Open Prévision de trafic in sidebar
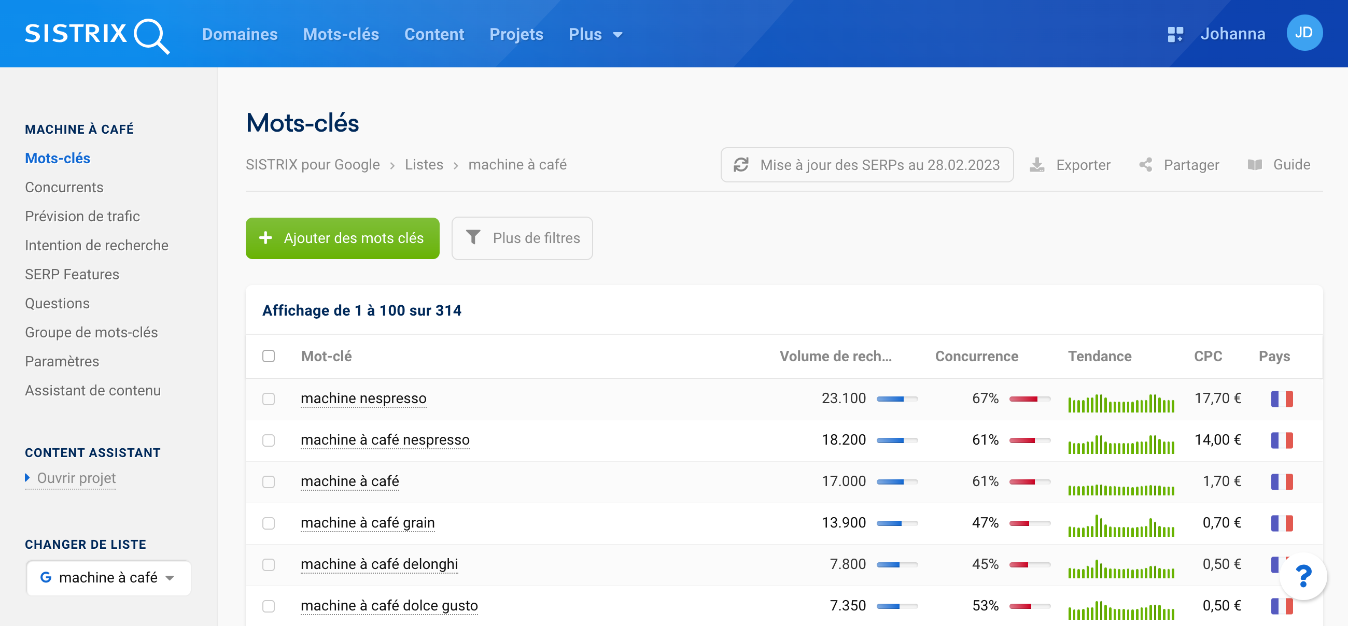Image resolution: width=1348 pixels, height=626 pixels. [x=82, y=216]
